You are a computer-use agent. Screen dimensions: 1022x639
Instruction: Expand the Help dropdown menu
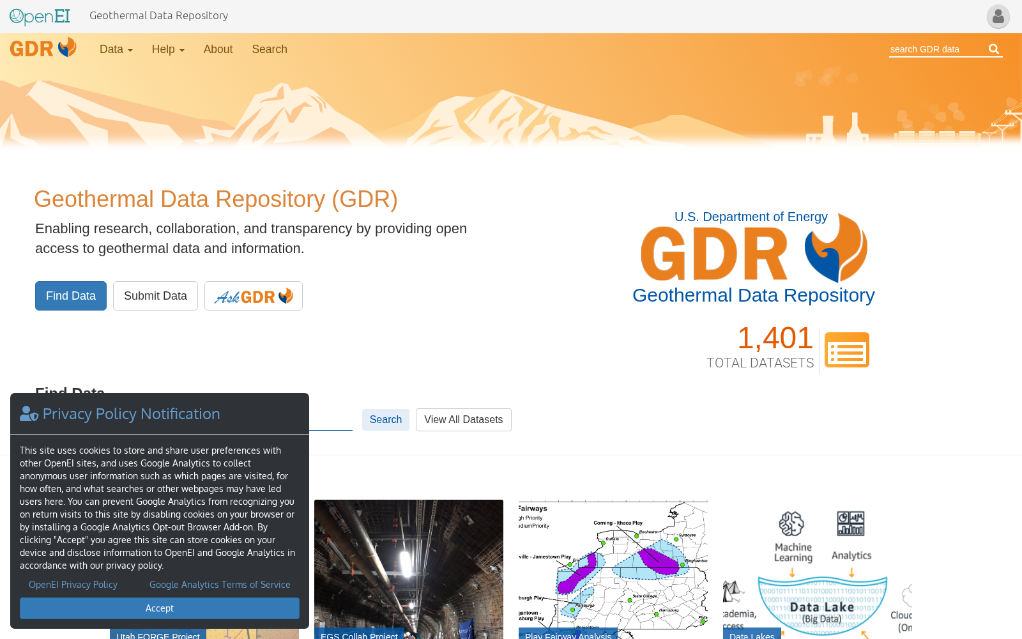point(168,49)
